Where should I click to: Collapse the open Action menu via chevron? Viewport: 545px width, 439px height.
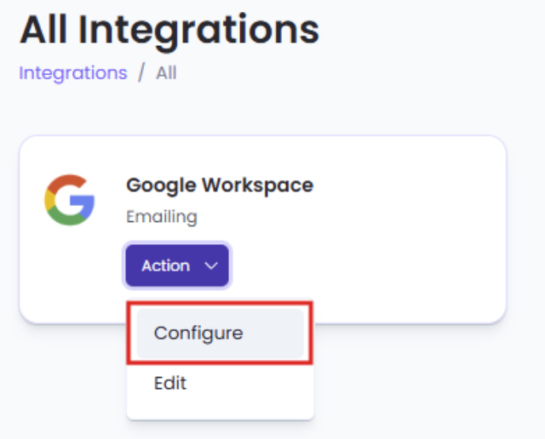[x=212, y=265]
